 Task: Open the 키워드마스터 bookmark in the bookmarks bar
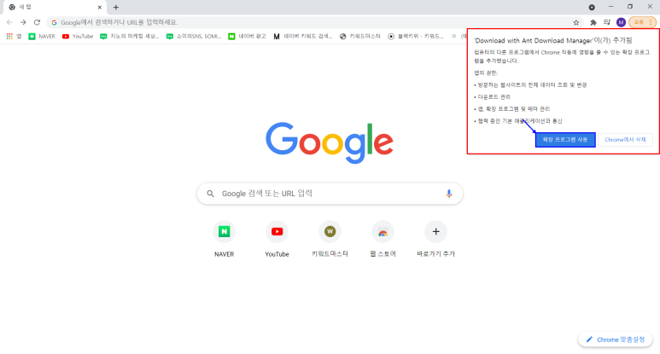click(360, 37)
